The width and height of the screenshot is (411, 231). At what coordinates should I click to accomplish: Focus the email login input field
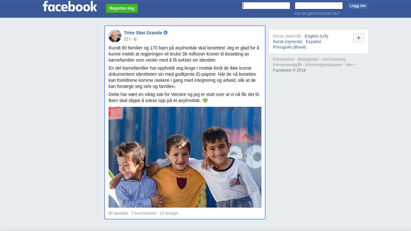point(266,6)
